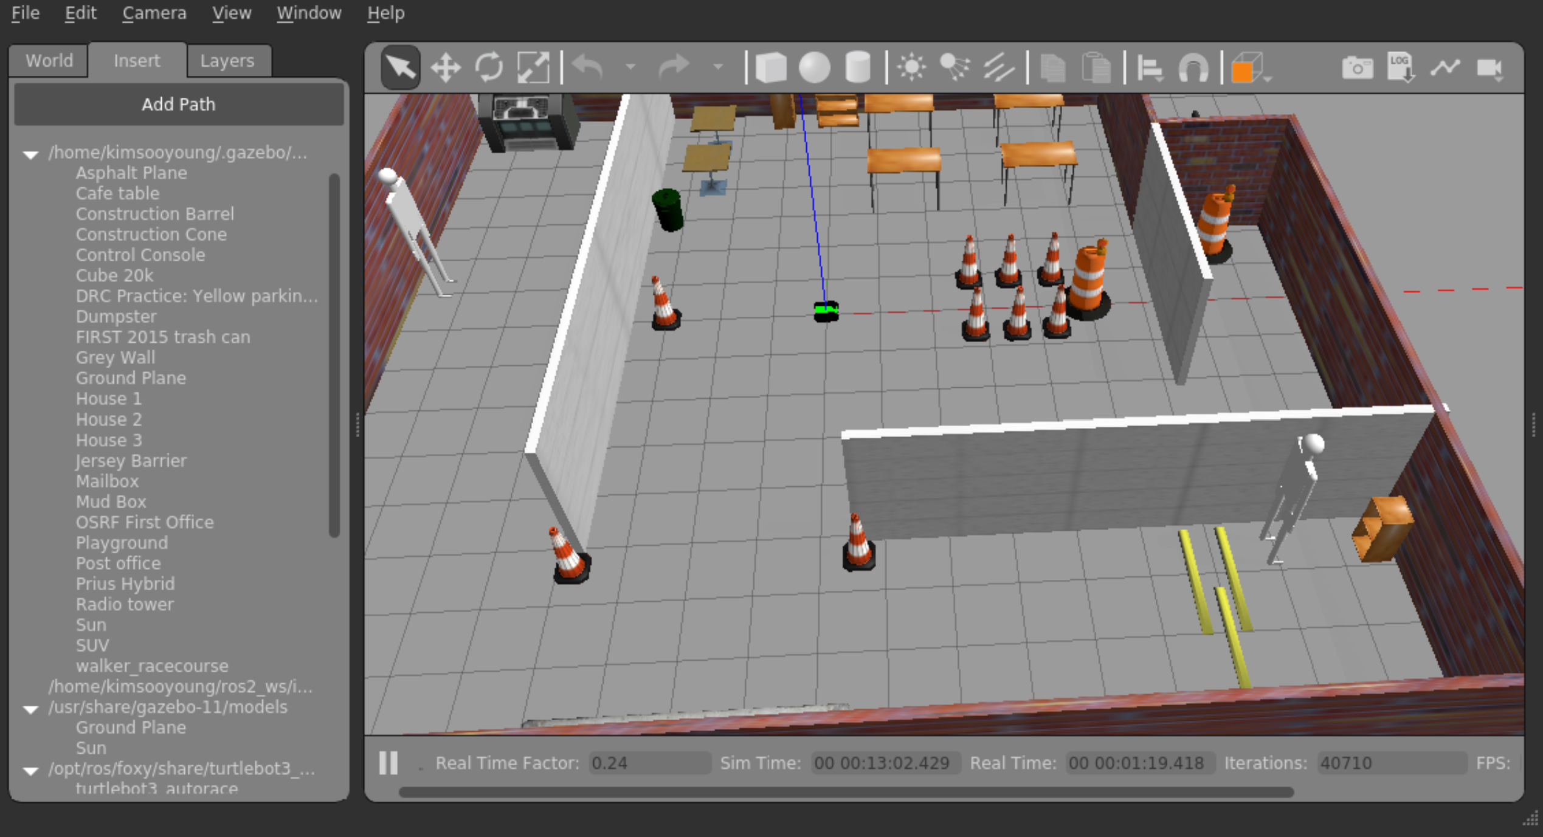This screenshot has width=1543, height=837.
Task: Collapse the /home/kimsooyoung/.gazebo models tree
Action: [x=30, y=154]
